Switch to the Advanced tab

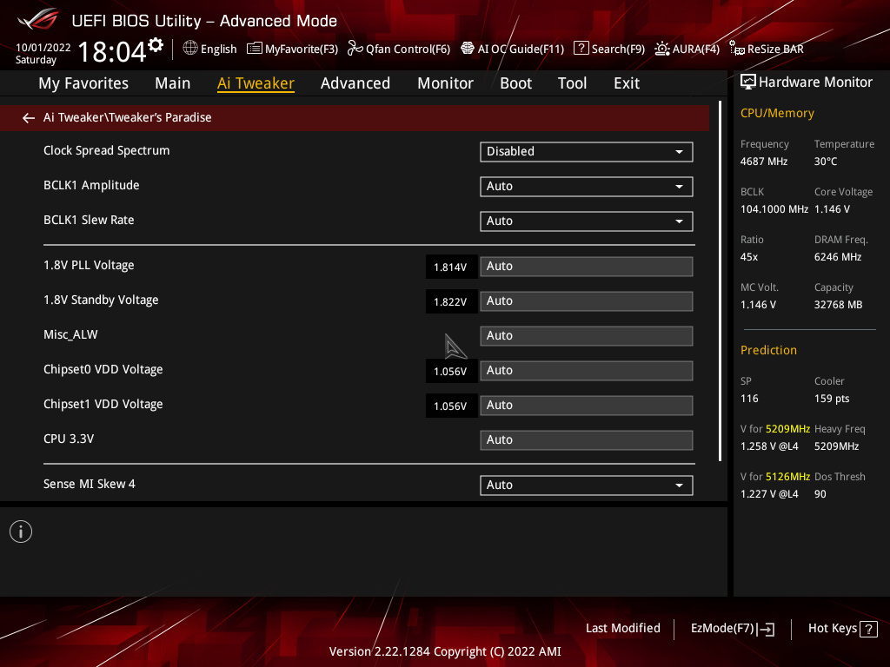tap(355, 83)
